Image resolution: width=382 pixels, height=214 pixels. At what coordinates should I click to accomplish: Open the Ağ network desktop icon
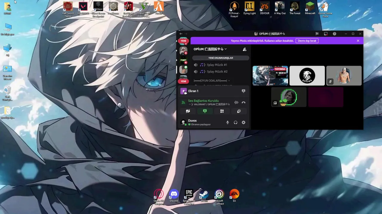tap(7, 50)
